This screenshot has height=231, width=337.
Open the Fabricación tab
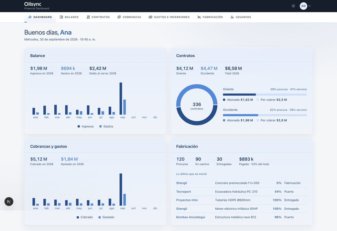[x=210, y=17]
